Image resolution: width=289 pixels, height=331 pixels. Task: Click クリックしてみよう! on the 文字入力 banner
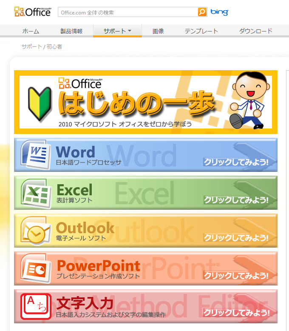click(236, 313)
